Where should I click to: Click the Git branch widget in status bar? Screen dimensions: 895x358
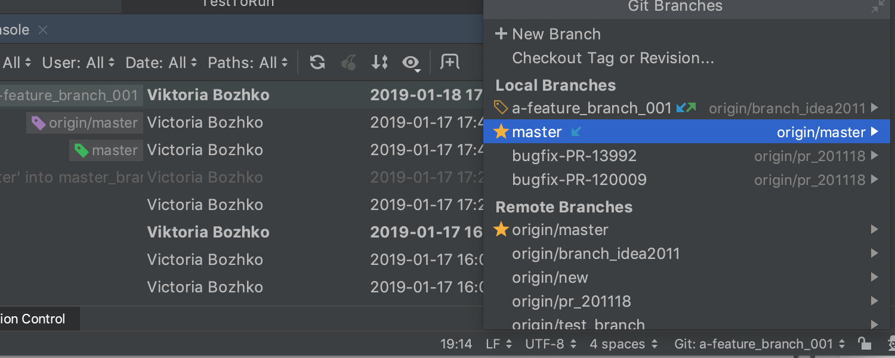coord(760,344)
